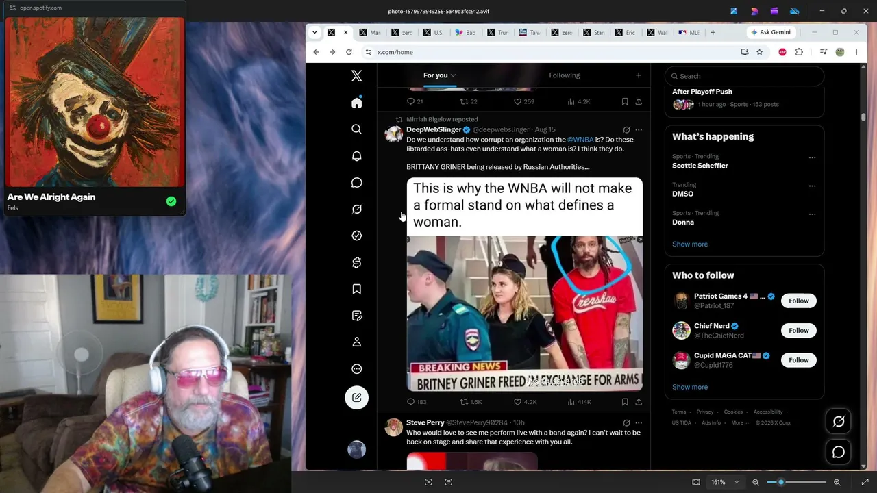
Task: Open more options on Steve Perry post
Action: (639, 423)
